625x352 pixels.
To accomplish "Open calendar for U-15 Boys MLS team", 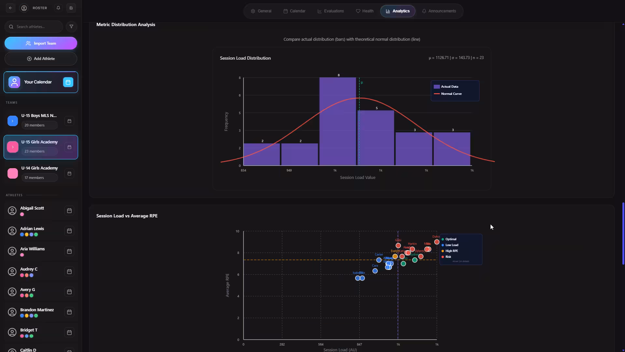I will tap(69, 121).
